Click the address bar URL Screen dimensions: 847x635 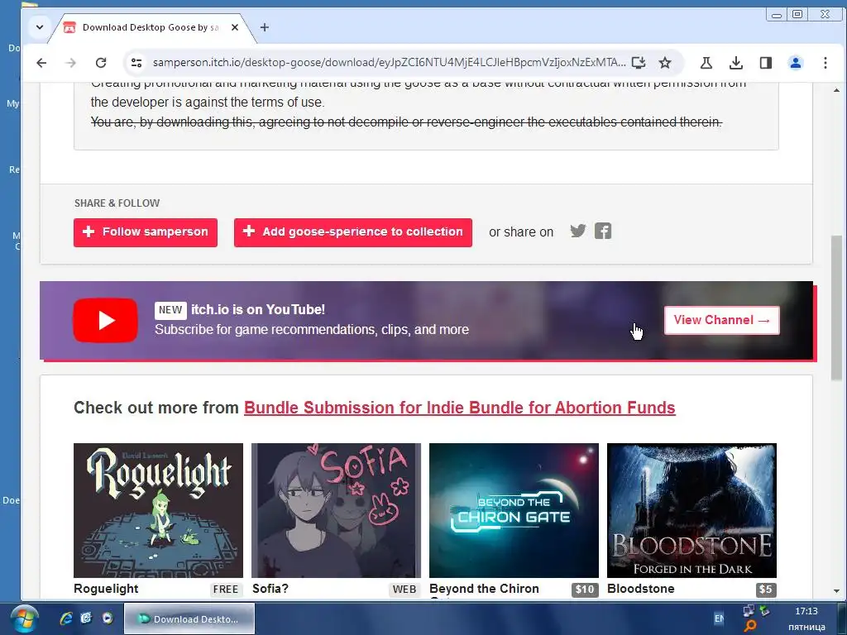389,63
